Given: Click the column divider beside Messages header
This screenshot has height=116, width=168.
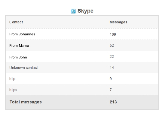Looking at the screenshot, I should click(106, 22).
